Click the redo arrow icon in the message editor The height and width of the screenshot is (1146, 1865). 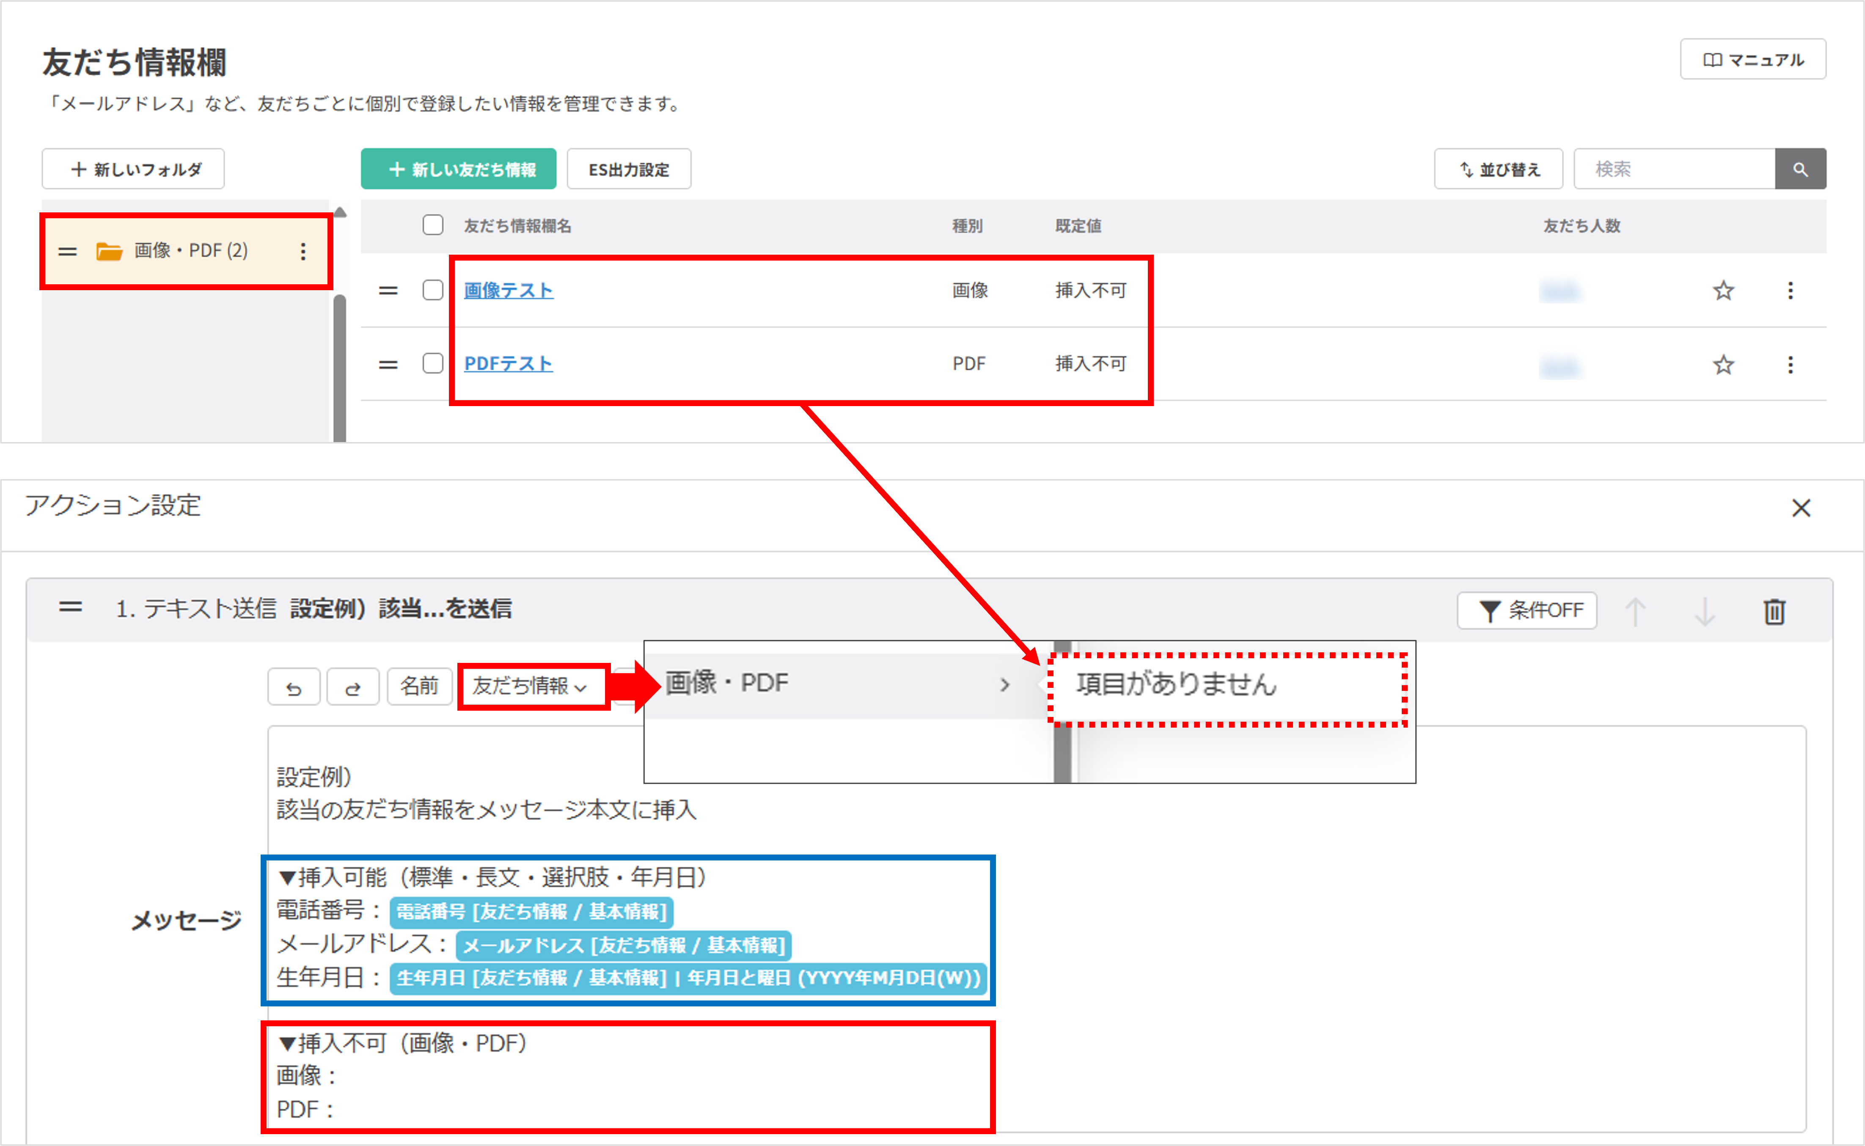[353, 686]
